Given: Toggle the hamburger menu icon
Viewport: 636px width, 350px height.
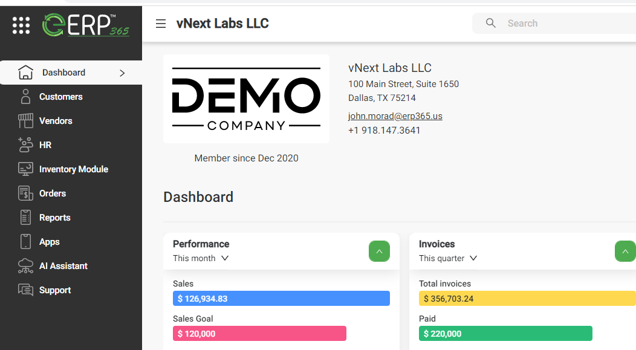Looking at the screenshot, I should pyautogui.click(x=161, y=24).
